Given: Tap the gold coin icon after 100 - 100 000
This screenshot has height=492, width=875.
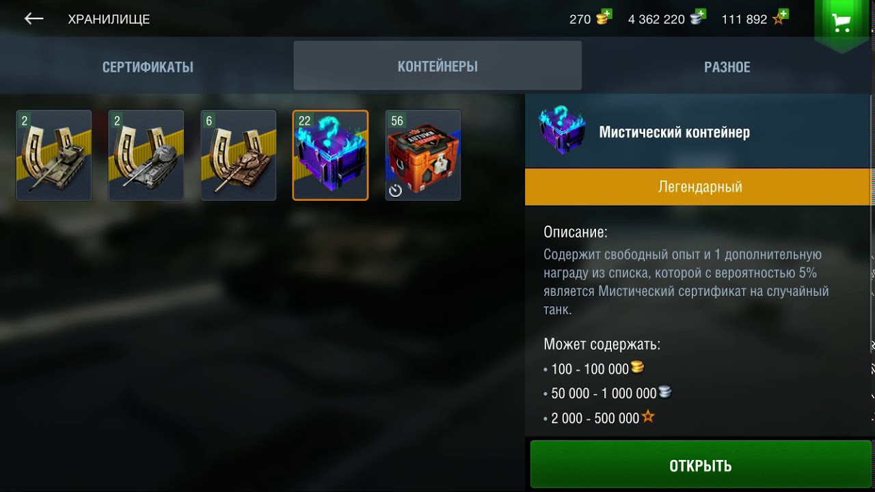Looking at the screenshot, I should 637,368.
